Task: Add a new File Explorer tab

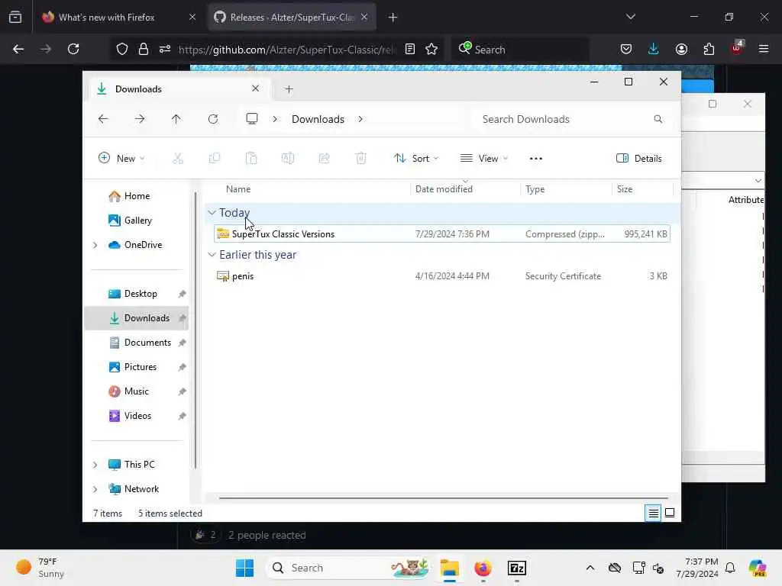Action: (x=289, y=89)
